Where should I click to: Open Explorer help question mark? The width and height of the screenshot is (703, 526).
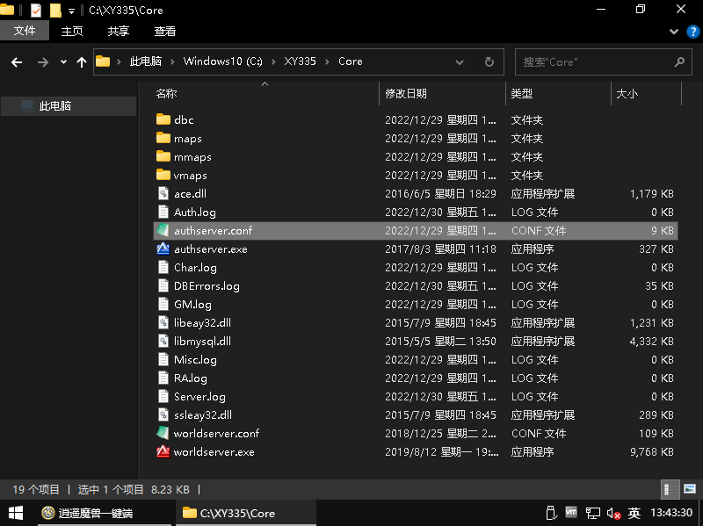tap(692, 32)
